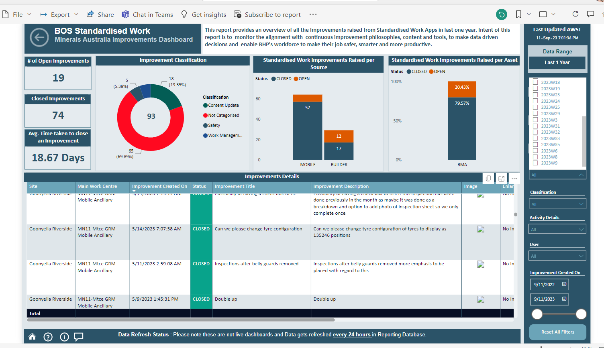Screen dimensions: 604x348
Task: Check the 2023W31 box
Action: click(535, 126)
